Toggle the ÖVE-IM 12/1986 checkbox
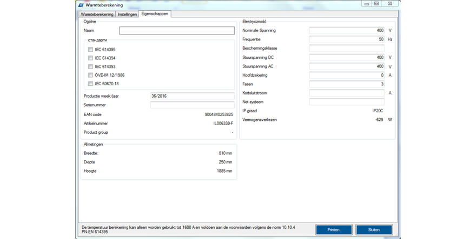476x239 pixels. click(x=90, y=75)
